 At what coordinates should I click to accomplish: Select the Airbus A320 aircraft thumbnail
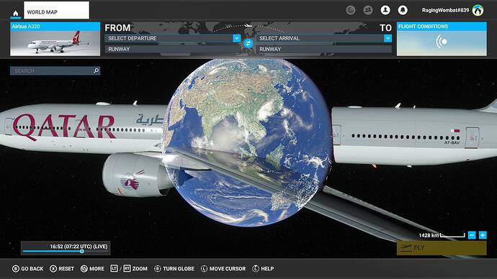[55, 43]
